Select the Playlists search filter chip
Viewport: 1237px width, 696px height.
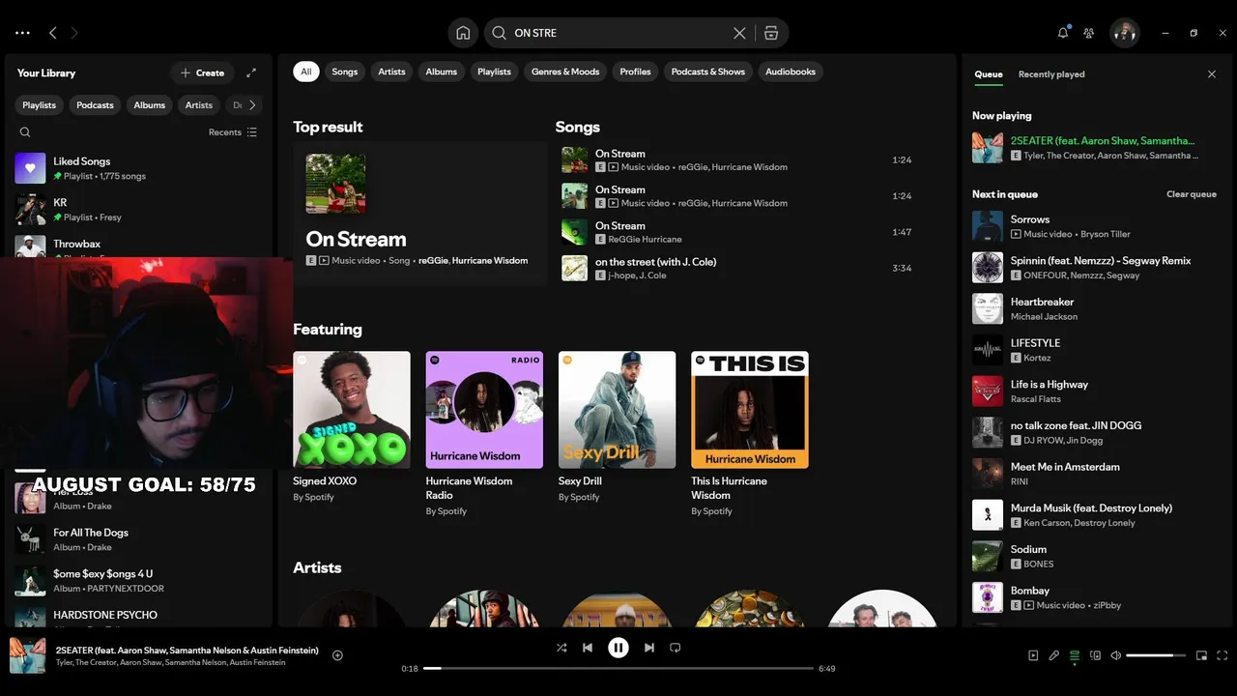pos(494,72)
